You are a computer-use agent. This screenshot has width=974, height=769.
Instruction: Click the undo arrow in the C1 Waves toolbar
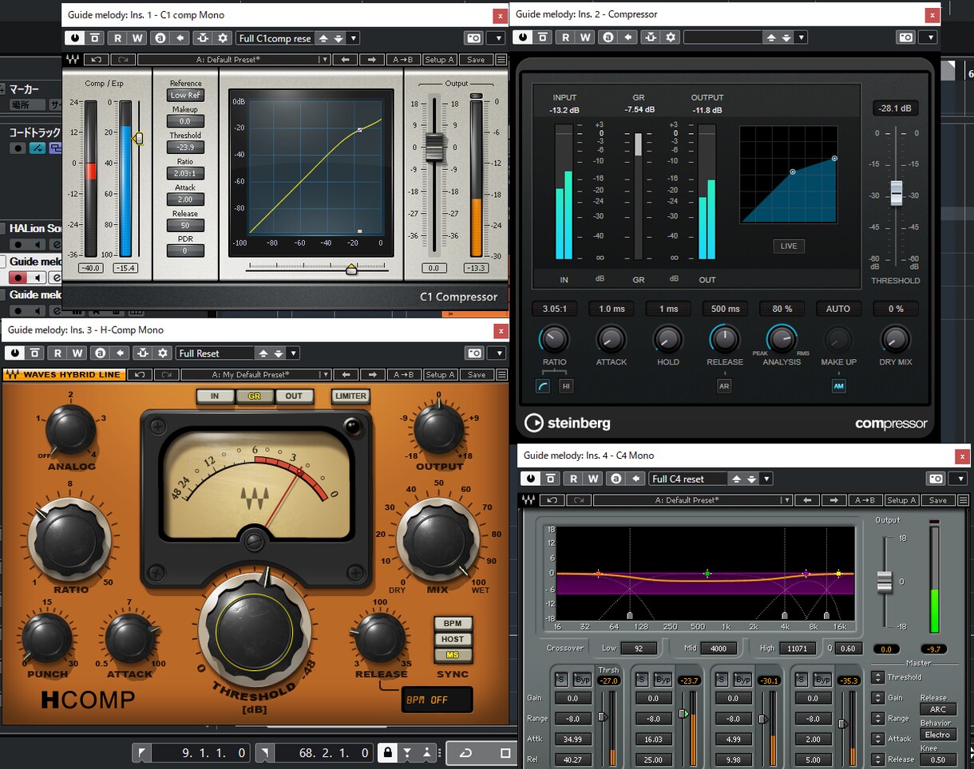click(x=97, y=60)
